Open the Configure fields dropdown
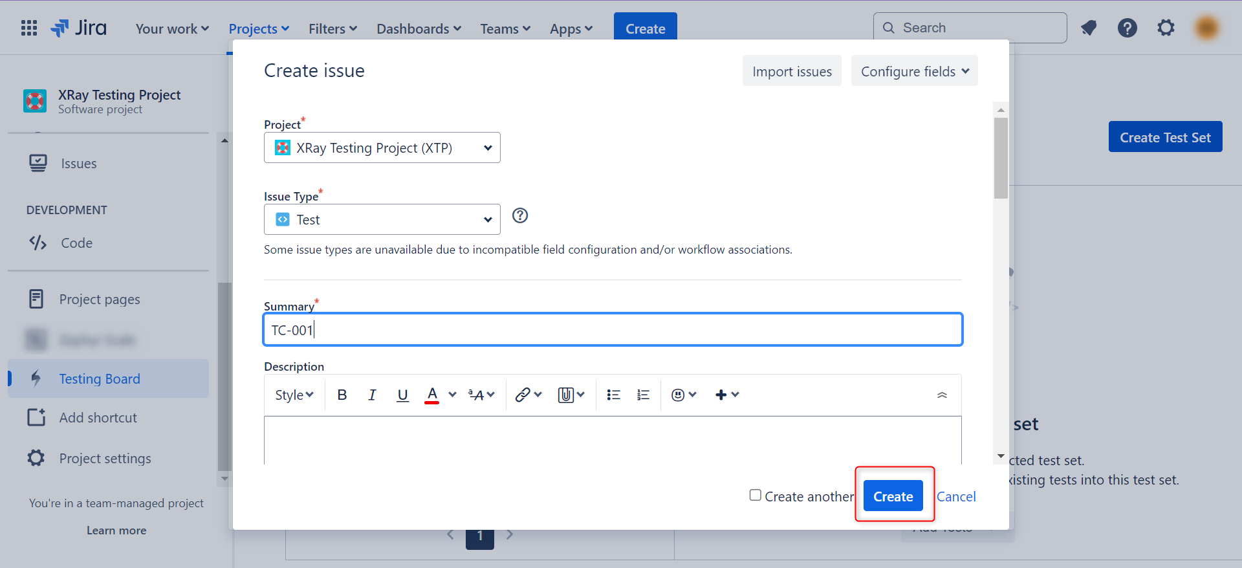1242x568 pixels. [914, 71]
